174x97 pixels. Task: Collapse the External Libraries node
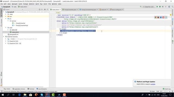click(x=4, y=37)
